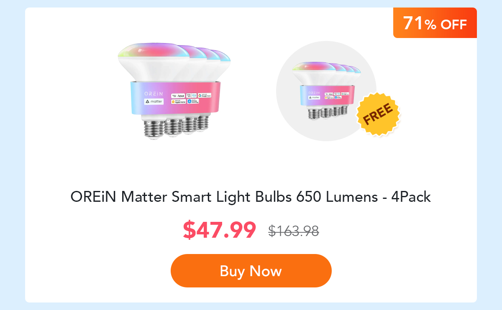Click the metal screw base of the front bulb
This screenshot has height=310, width=502.
pos(154,129)
